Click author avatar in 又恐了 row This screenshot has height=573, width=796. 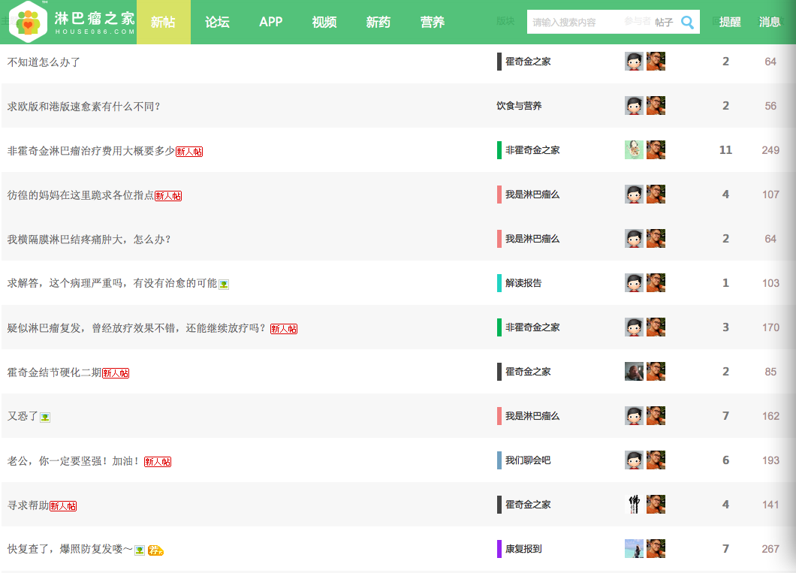[634, 415]
